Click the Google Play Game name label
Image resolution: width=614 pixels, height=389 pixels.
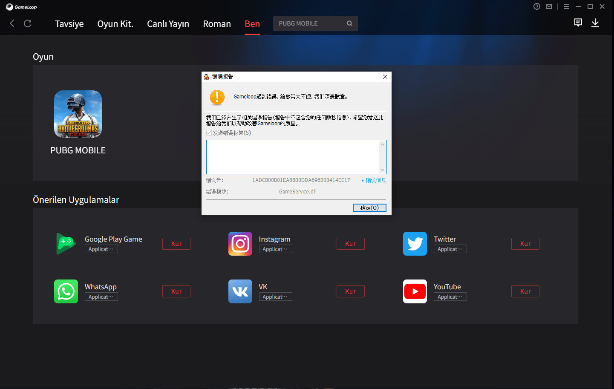113,239
